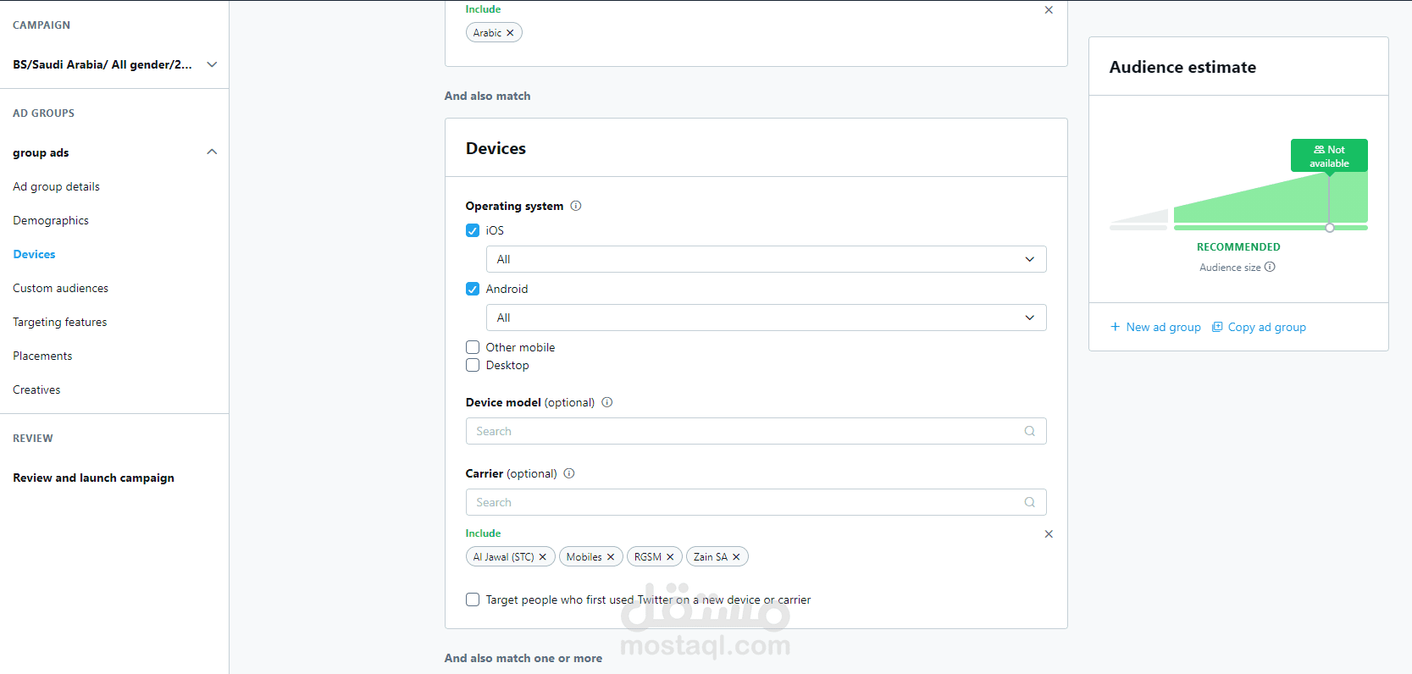Click the Not available audience badge
Screen dimensions: 1412x674
1329,156
